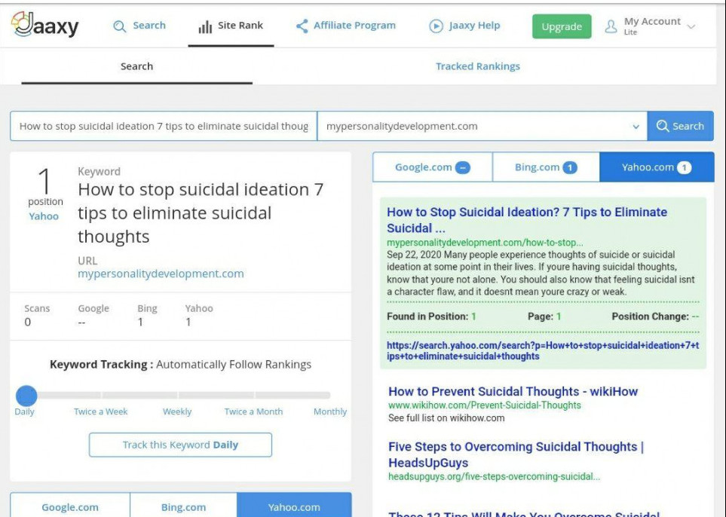Click the Yahoo rank value in stats
The width and height of the screenshot is (726, 517).
(188, 322)
